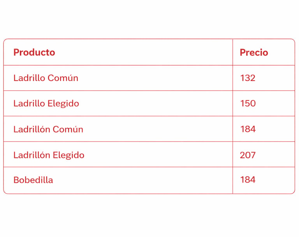The height and width of the screenshot is (237, 299).
Task: Select the Ladrillón Elegido product cell
Action: point(118,154)
